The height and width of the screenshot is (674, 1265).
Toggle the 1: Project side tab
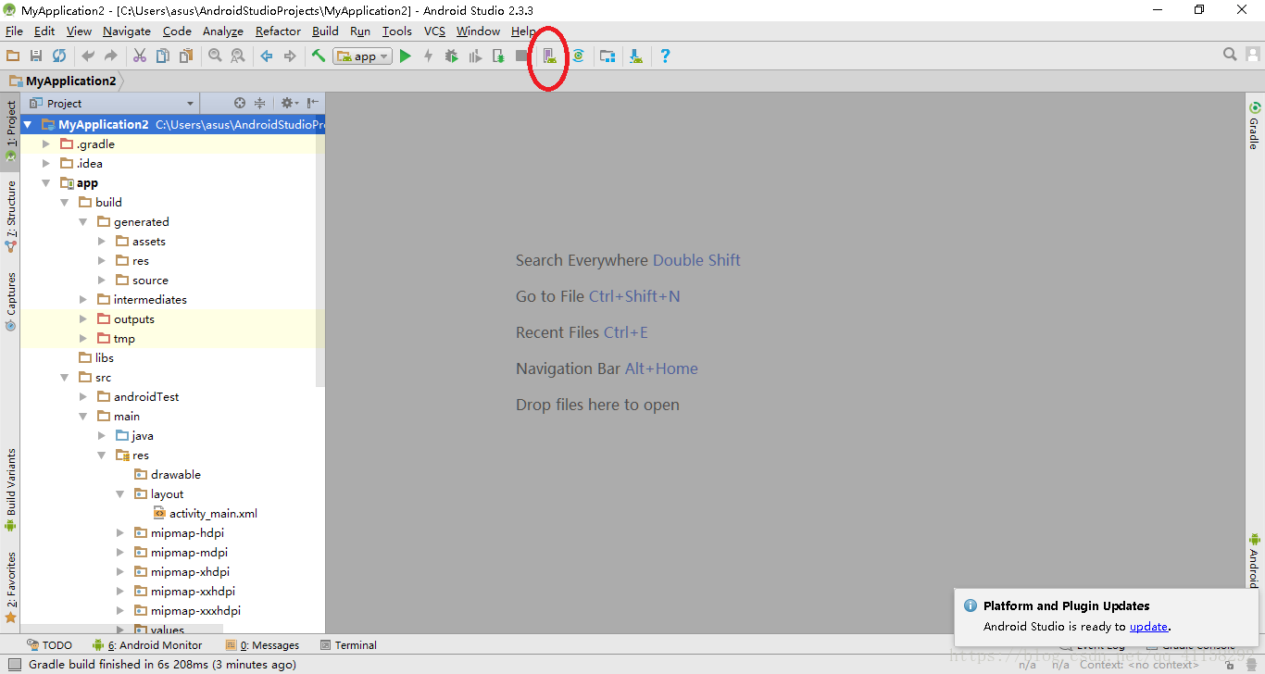[x=11, y=131]
